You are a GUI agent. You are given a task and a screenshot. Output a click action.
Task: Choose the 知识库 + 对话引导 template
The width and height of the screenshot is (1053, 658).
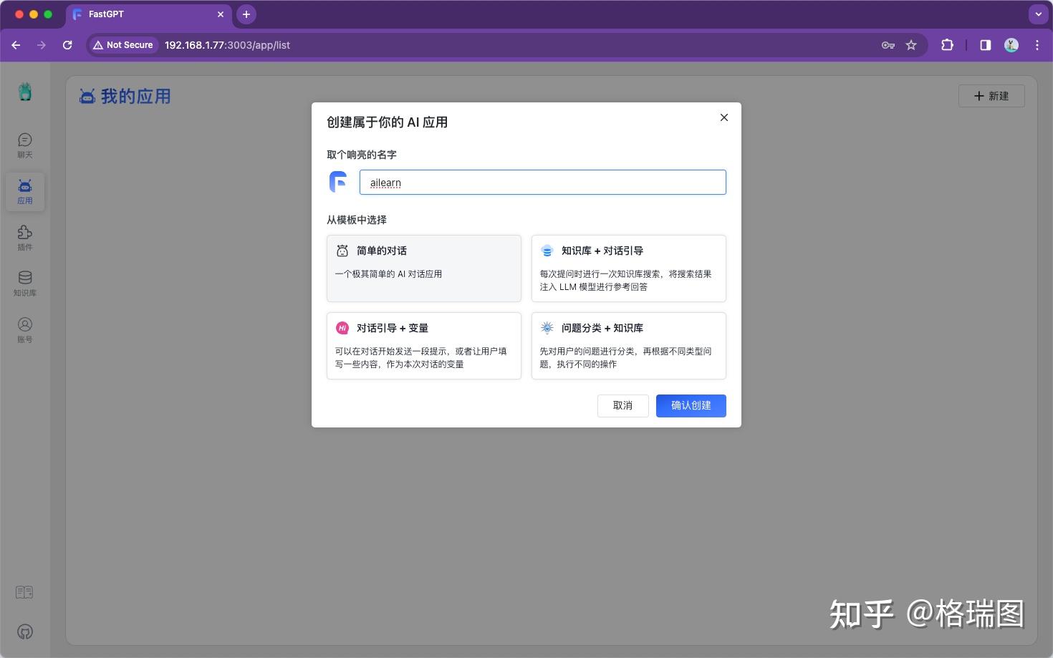[628, 268]
